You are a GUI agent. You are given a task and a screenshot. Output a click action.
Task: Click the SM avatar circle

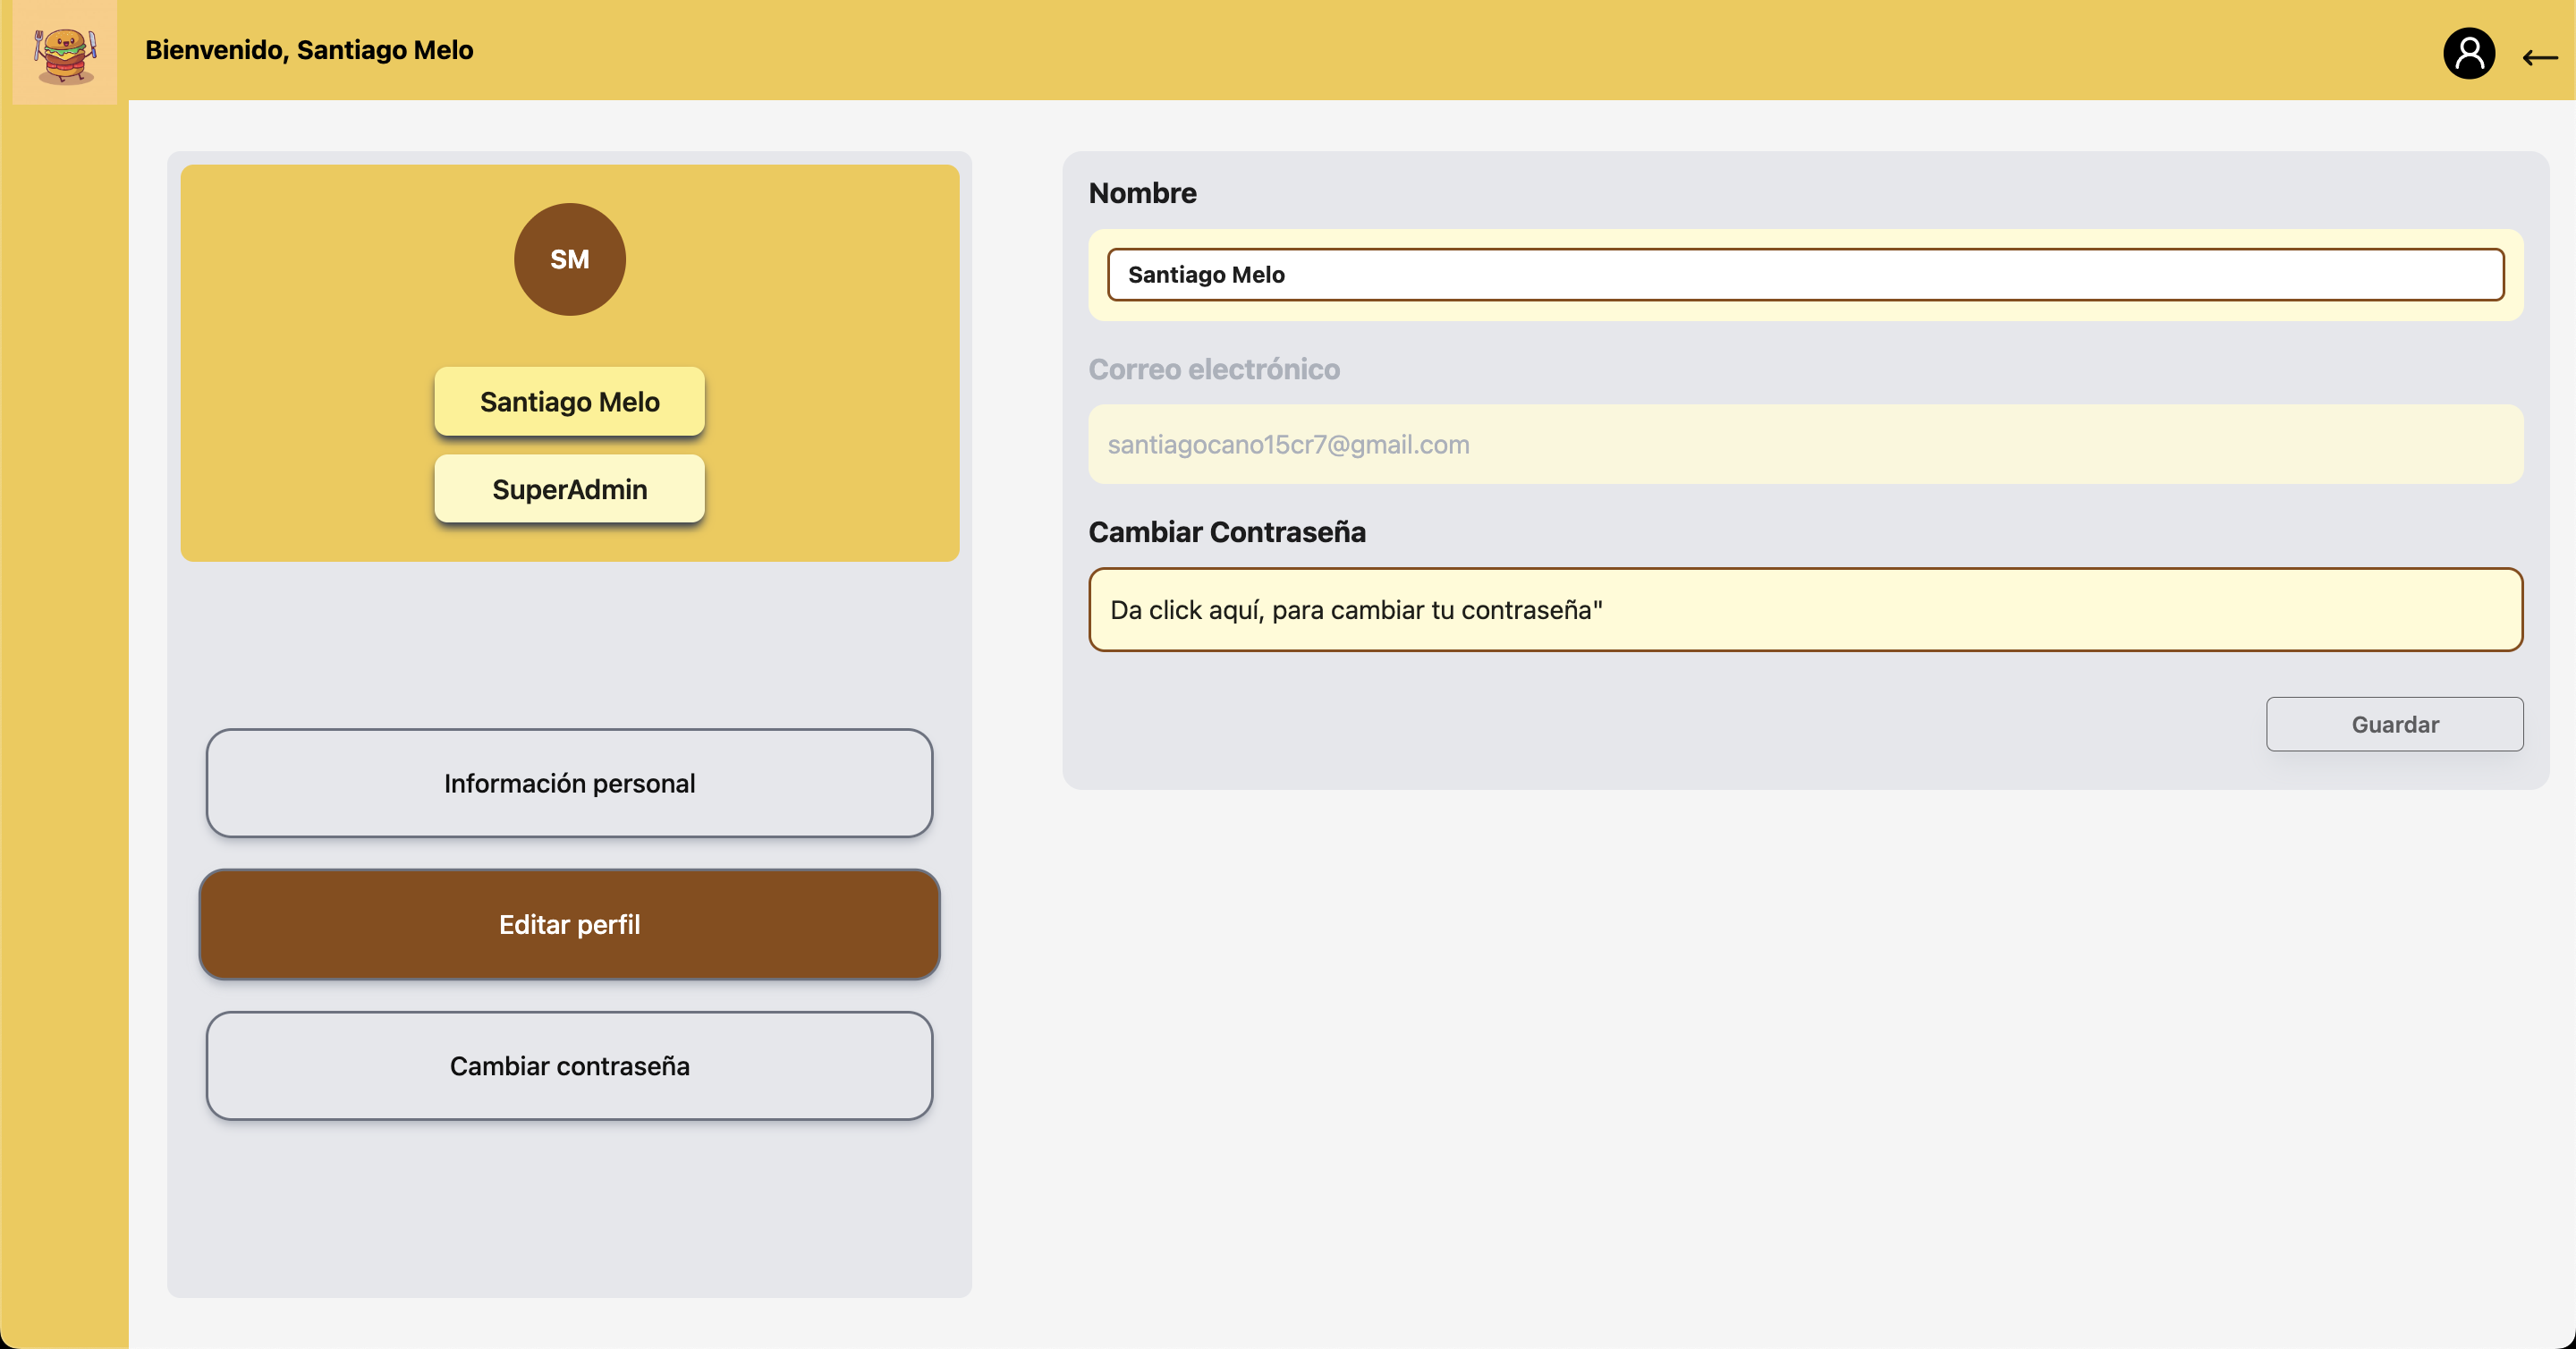pos(569,260)
